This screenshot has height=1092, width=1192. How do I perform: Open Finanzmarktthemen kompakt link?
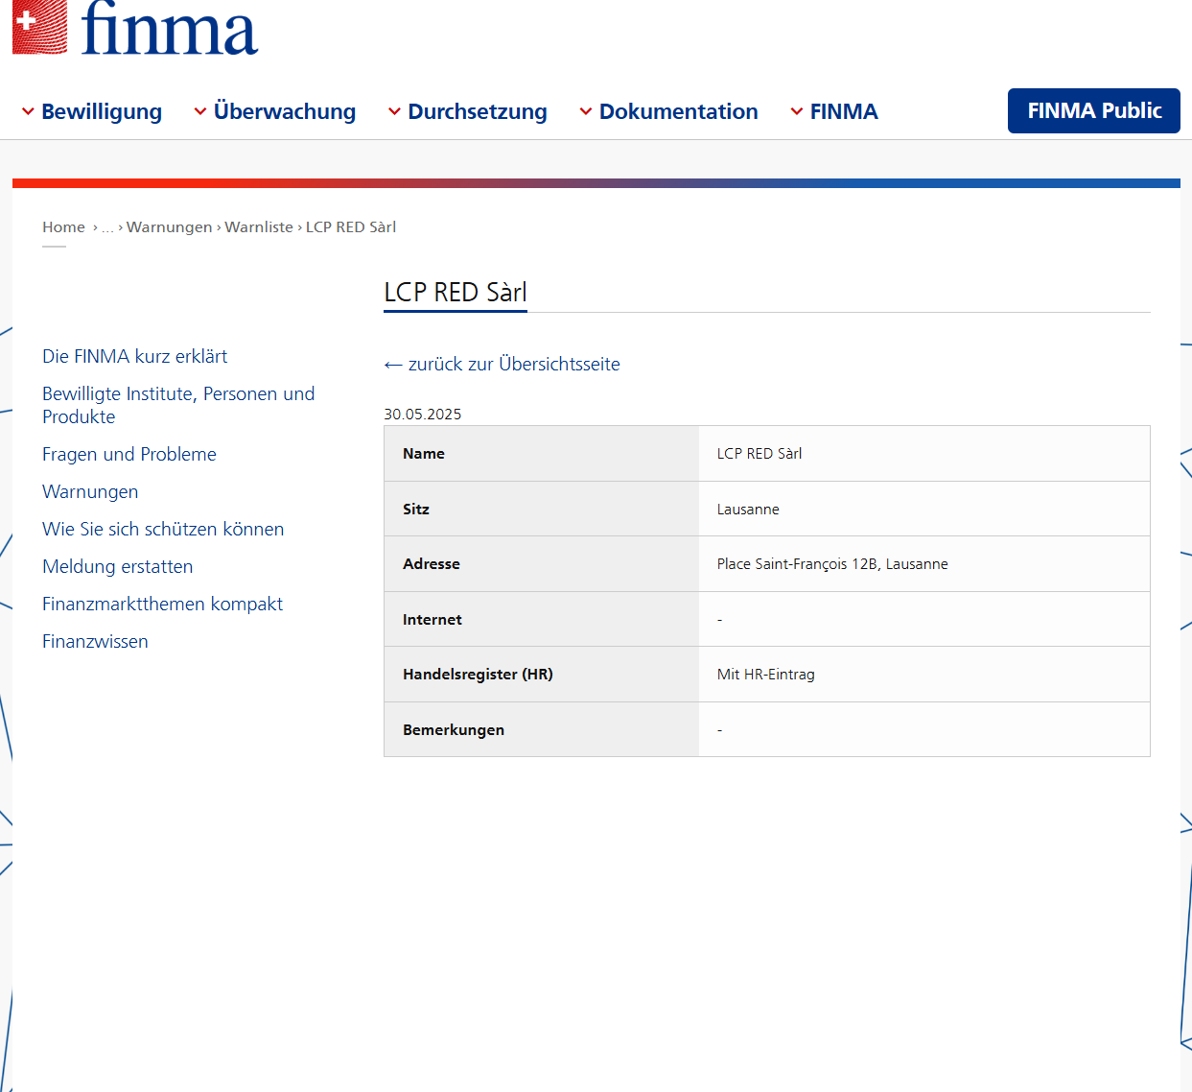pos(163,604)
